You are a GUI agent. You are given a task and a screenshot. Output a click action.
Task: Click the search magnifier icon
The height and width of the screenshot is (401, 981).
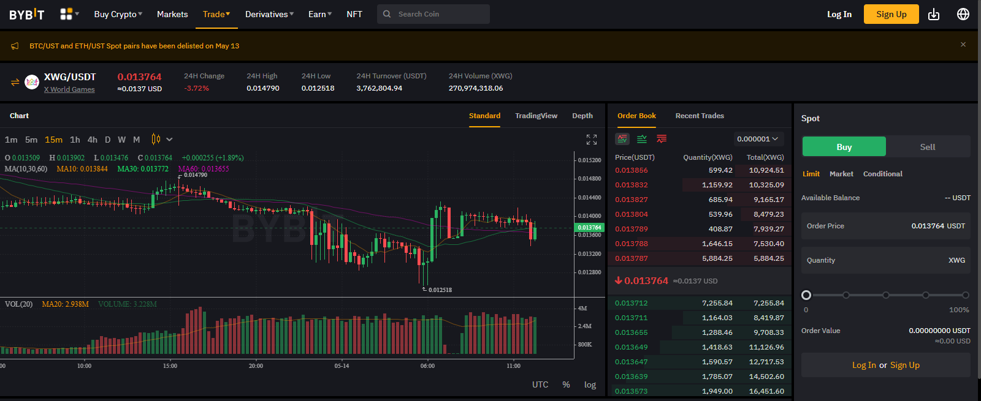pos(387,14)
